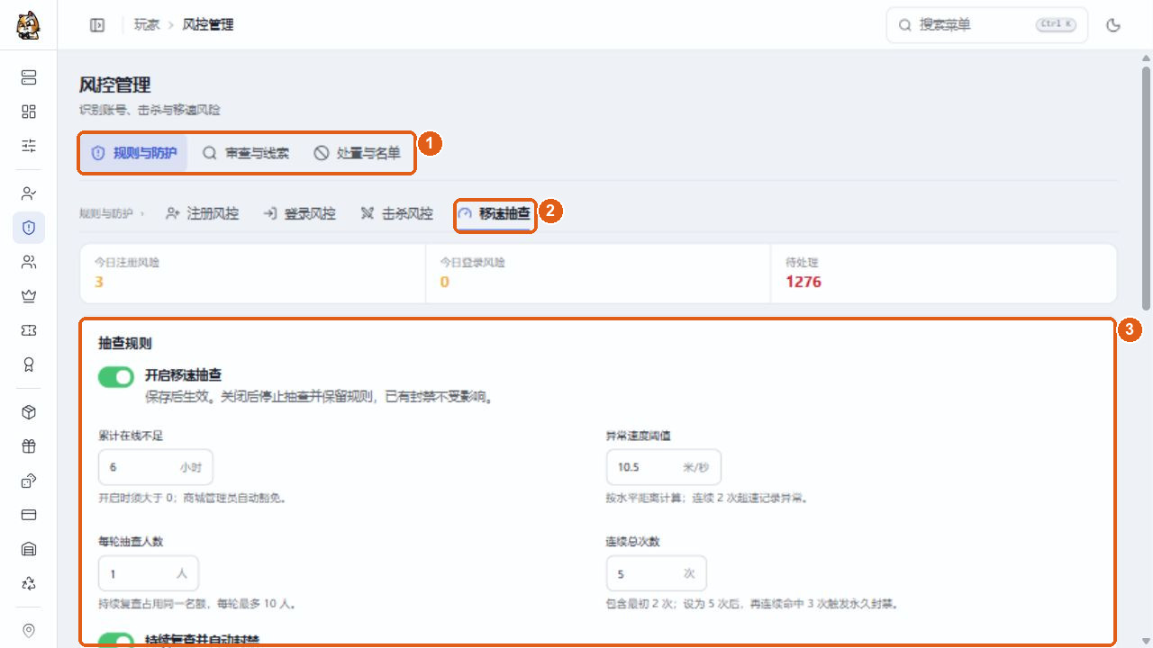Screen dimensions: 1153x648
Task: Click the 玩家 breadcrumb link
Action: [147, 25]
